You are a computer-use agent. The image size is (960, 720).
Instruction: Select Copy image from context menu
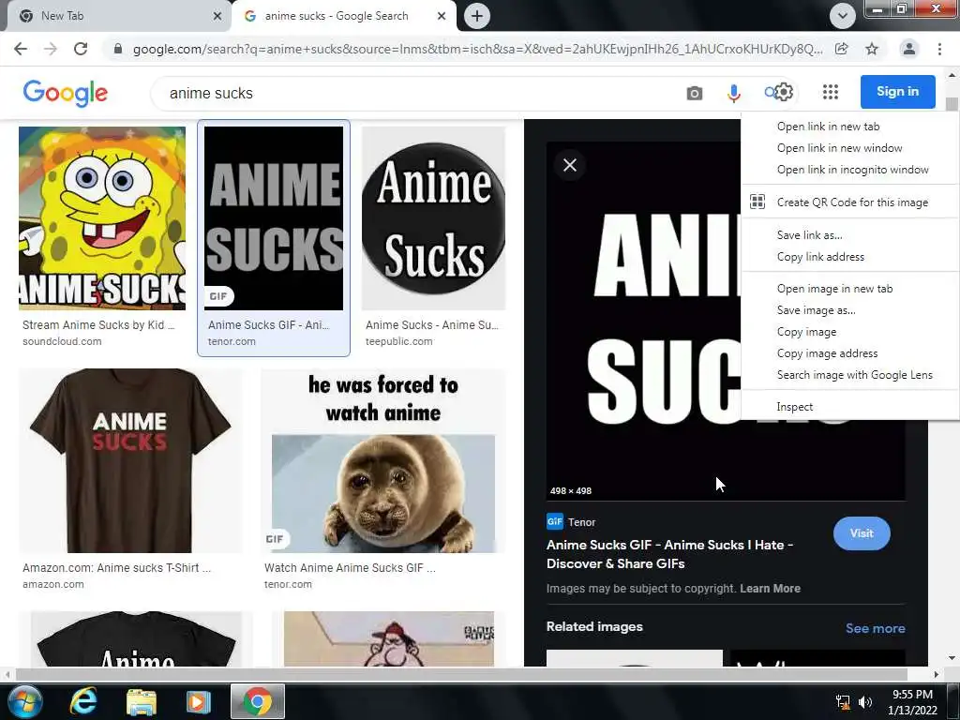pos(849,332)
